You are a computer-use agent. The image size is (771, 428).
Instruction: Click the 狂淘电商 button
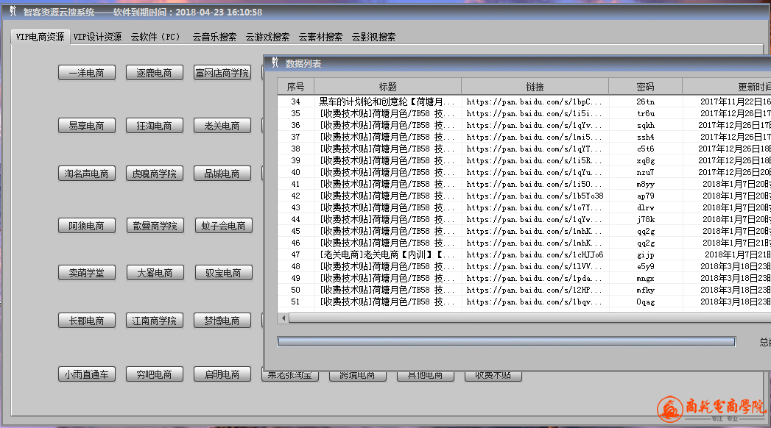(x=155, y=126)
